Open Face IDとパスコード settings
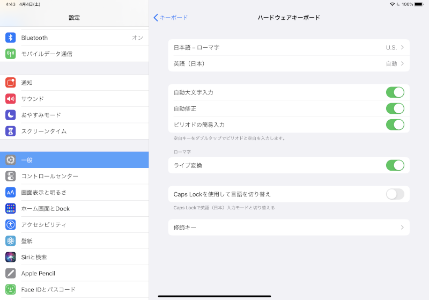Screen dimensions: 429x300 pos(74,289)
